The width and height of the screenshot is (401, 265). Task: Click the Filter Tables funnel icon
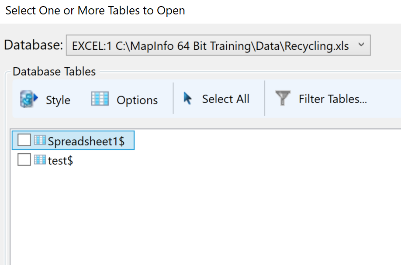point(283,98)
